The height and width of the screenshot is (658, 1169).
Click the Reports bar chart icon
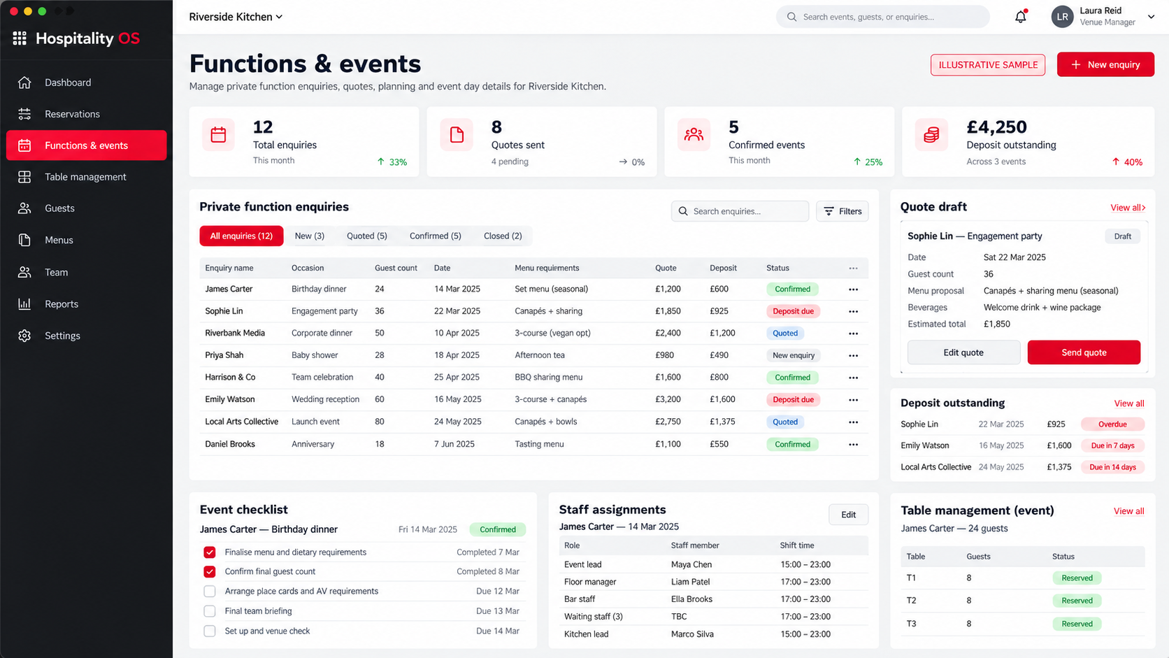point(24,304)
